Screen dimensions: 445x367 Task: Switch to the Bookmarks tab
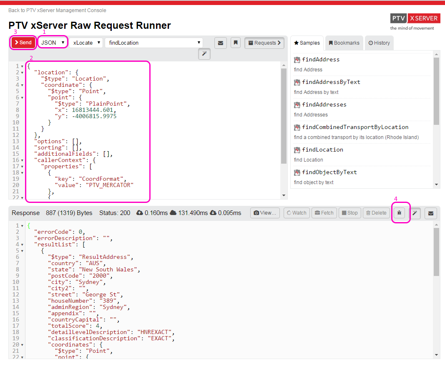click(344, 43)
